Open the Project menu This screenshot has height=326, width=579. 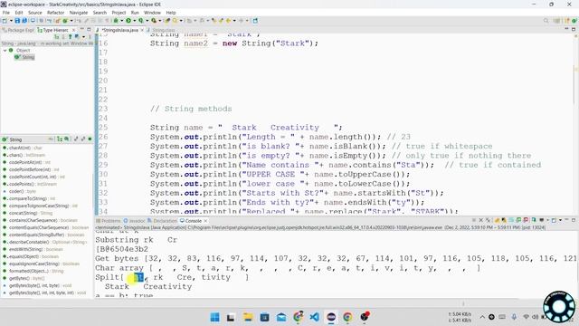pyautogui.click(x=119, y=13)
